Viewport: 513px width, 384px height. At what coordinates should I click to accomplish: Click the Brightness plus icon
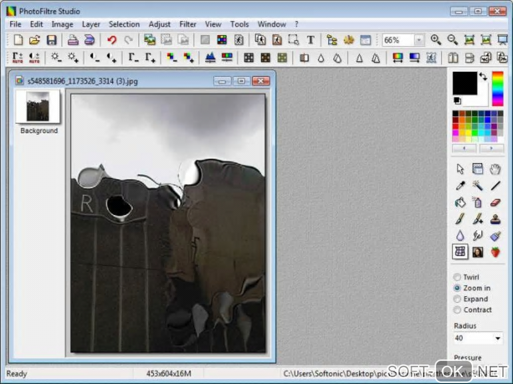click(73, 58)
